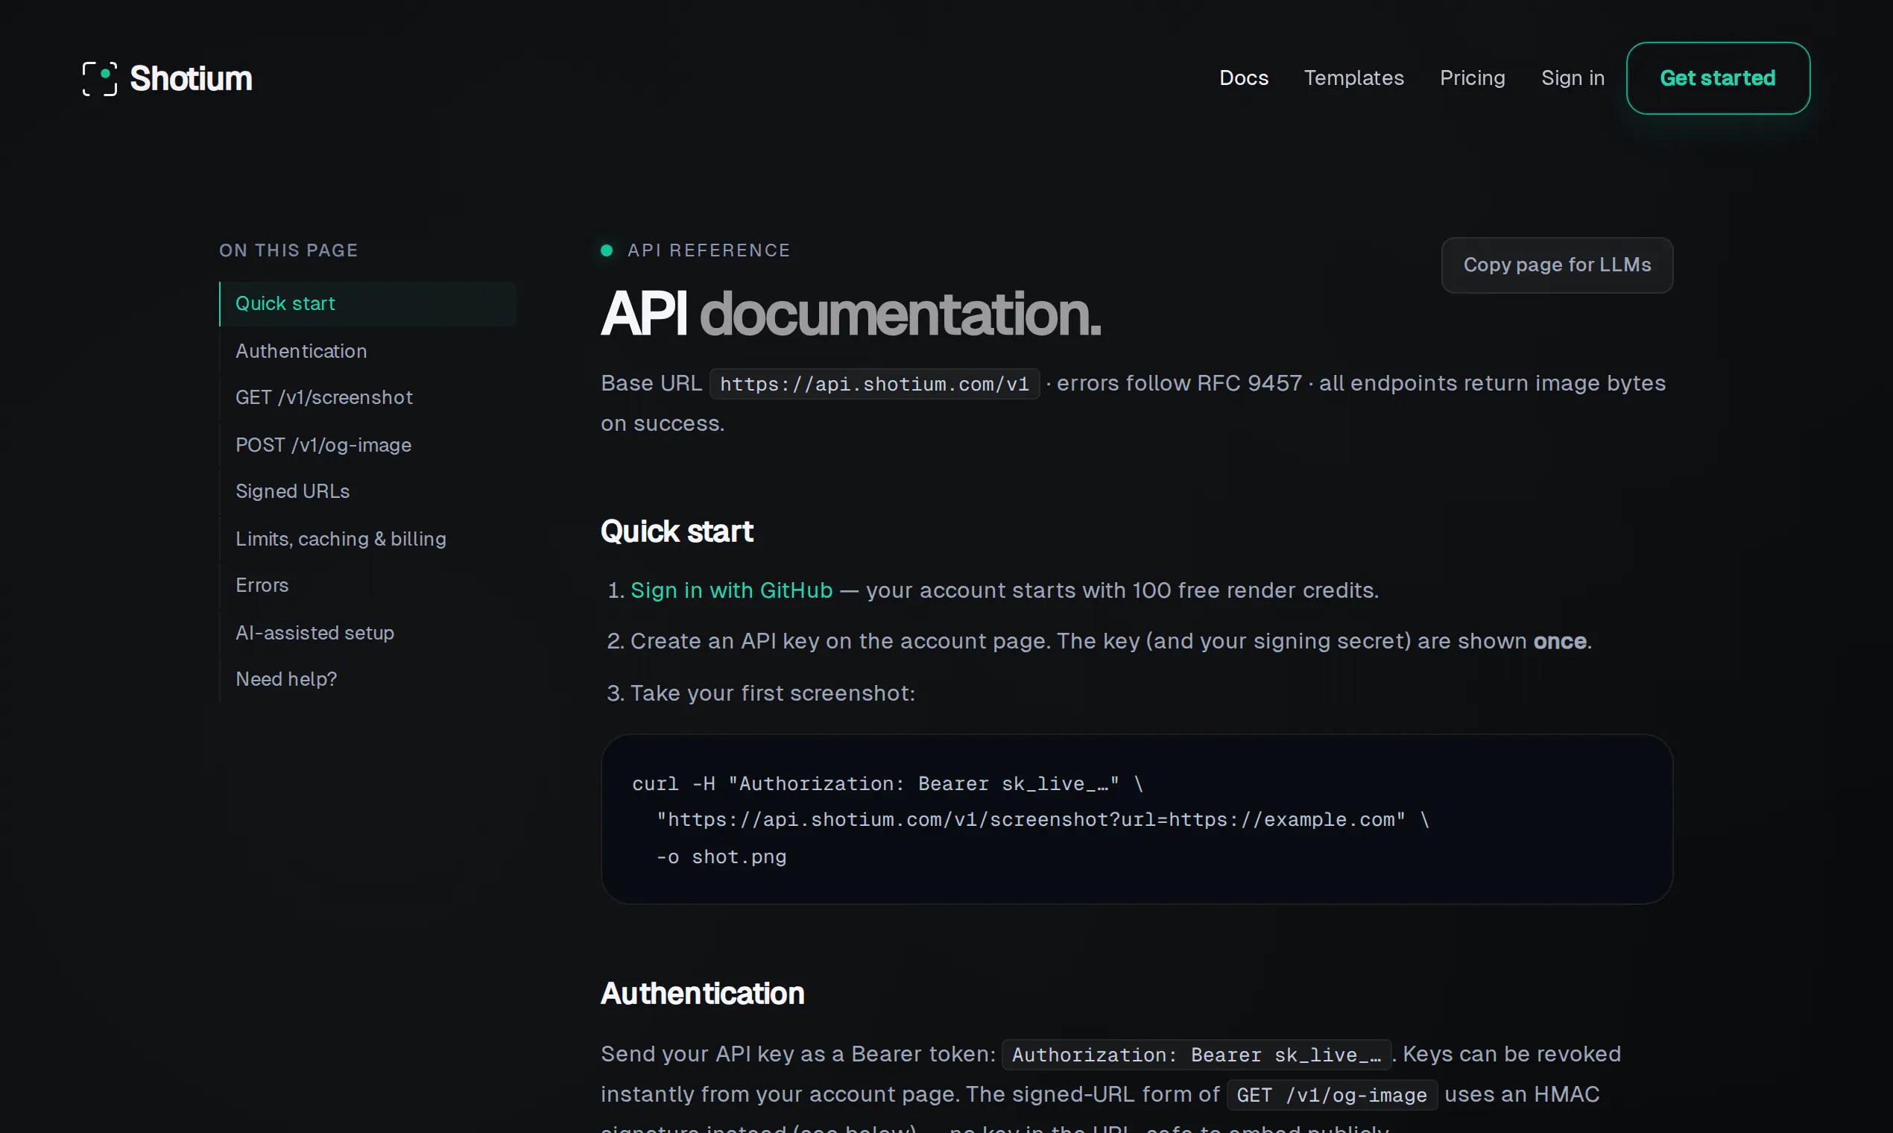The height and width of the screenshot is (1133, 1893).
Task: Click the "GET /v1/og-image" inline code
Action: pos(1332,1095)
